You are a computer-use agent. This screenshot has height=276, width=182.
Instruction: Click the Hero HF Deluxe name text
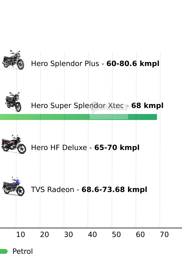(x=59, y=148)
